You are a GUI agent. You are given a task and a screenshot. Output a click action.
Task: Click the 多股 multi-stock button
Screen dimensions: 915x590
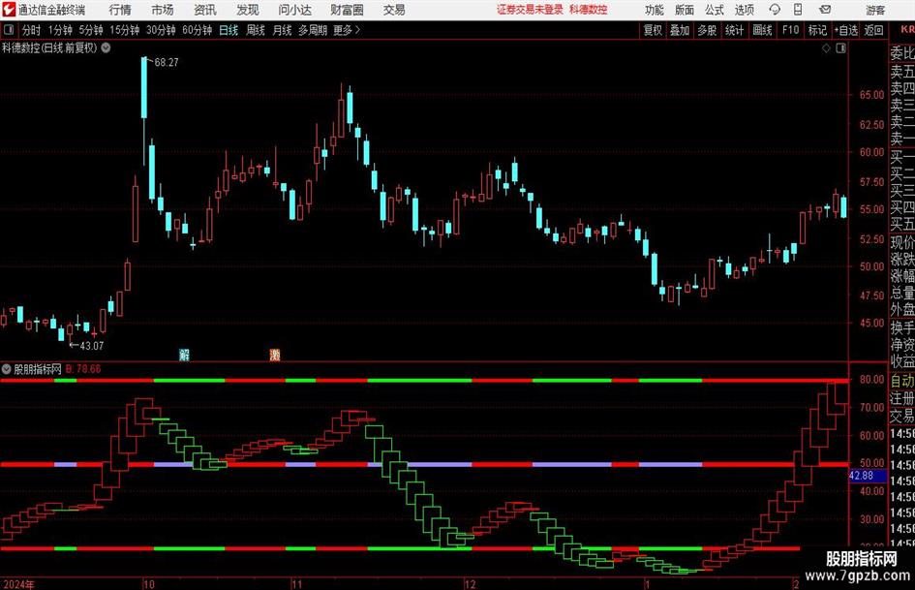click(707, 30)
